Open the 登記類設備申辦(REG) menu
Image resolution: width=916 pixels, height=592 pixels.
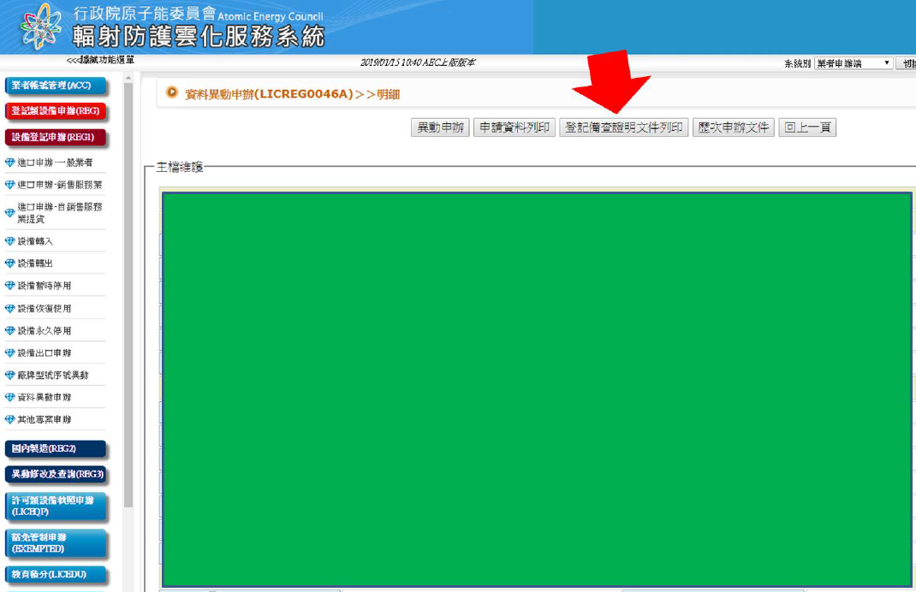(56, 110)
